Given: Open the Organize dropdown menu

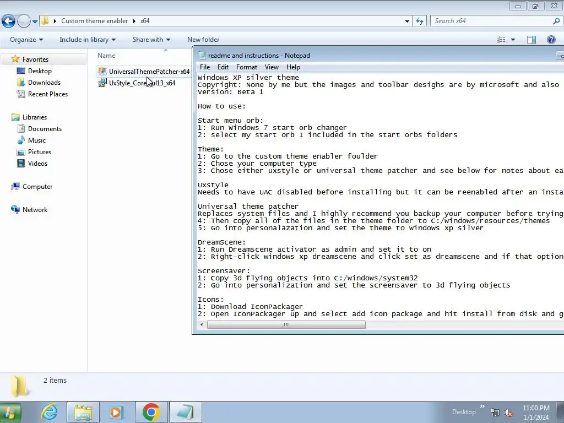Looking at the screenshot, I should (26, 40).
